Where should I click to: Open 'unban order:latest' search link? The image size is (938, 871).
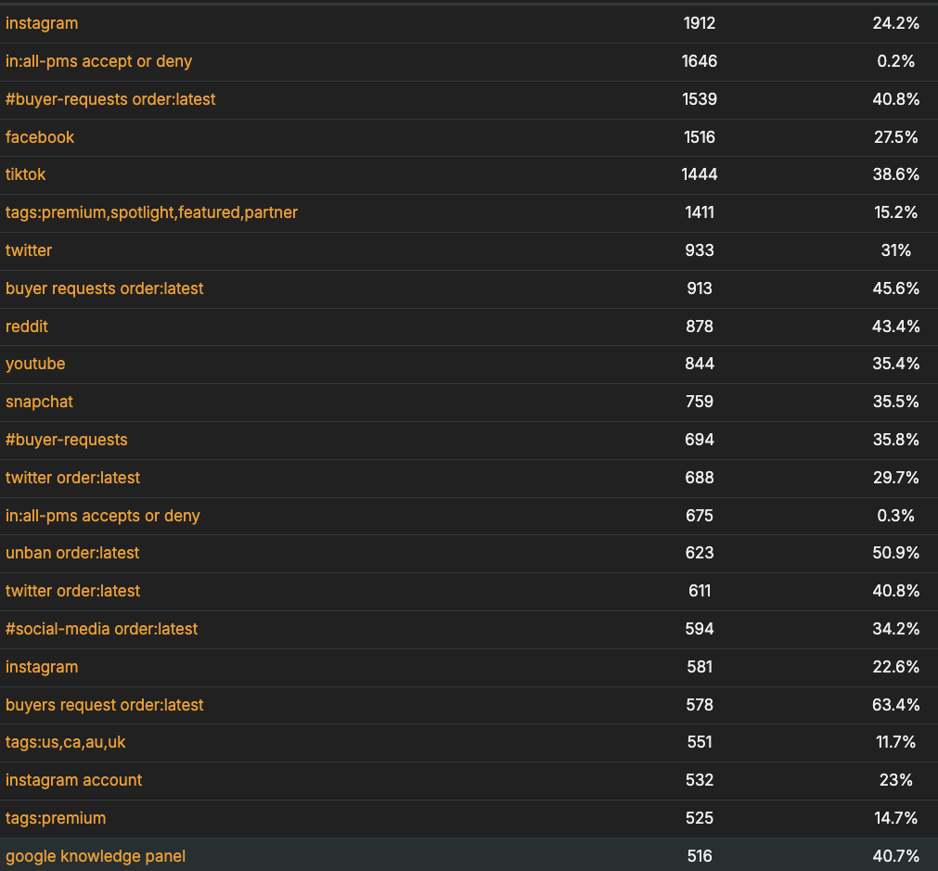click(72, 553)
